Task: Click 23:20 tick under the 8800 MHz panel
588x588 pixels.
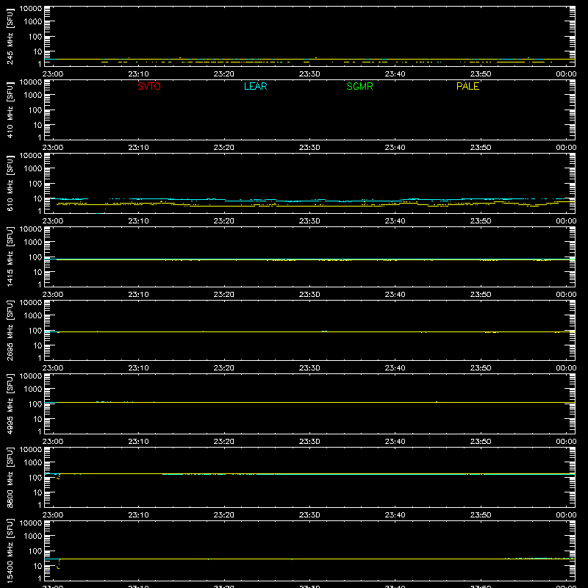Action: [224, 515]
